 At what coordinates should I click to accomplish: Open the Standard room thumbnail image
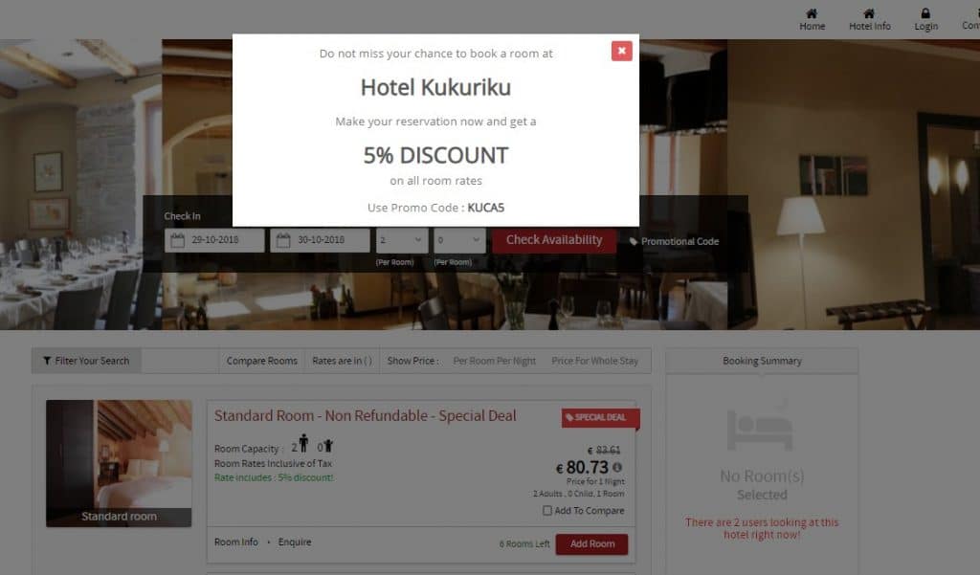[x=119, y=463]
